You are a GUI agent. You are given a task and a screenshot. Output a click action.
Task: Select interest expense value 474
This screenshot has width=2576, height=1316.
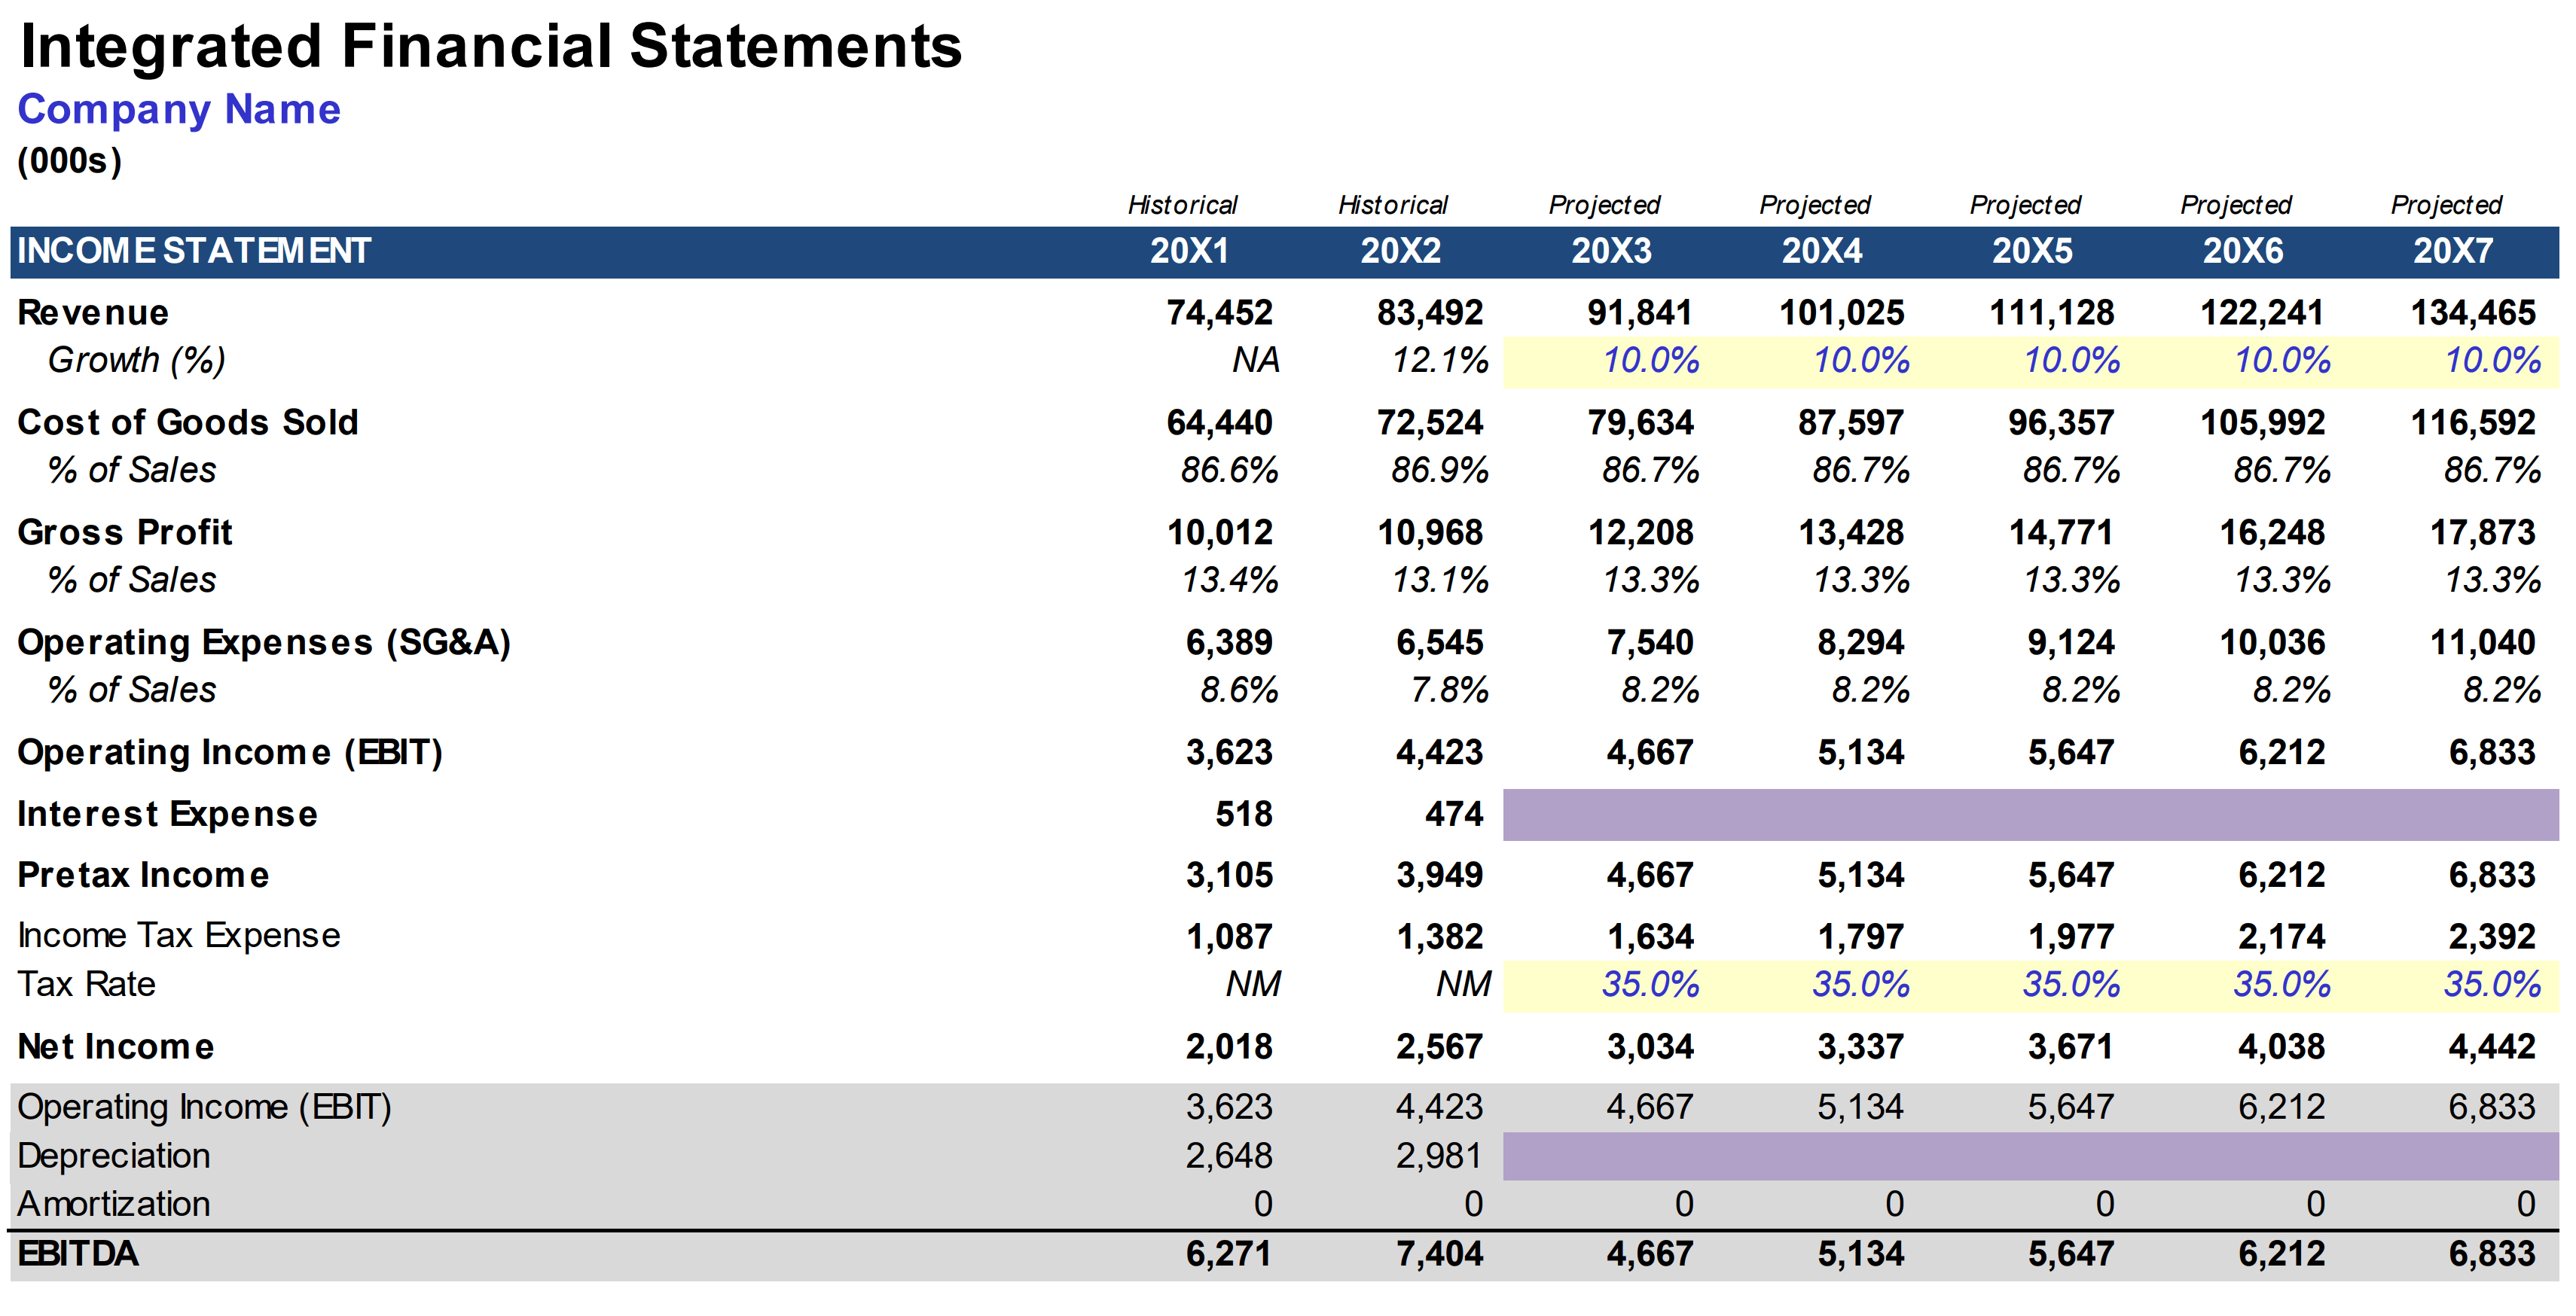pos(1454,815)
